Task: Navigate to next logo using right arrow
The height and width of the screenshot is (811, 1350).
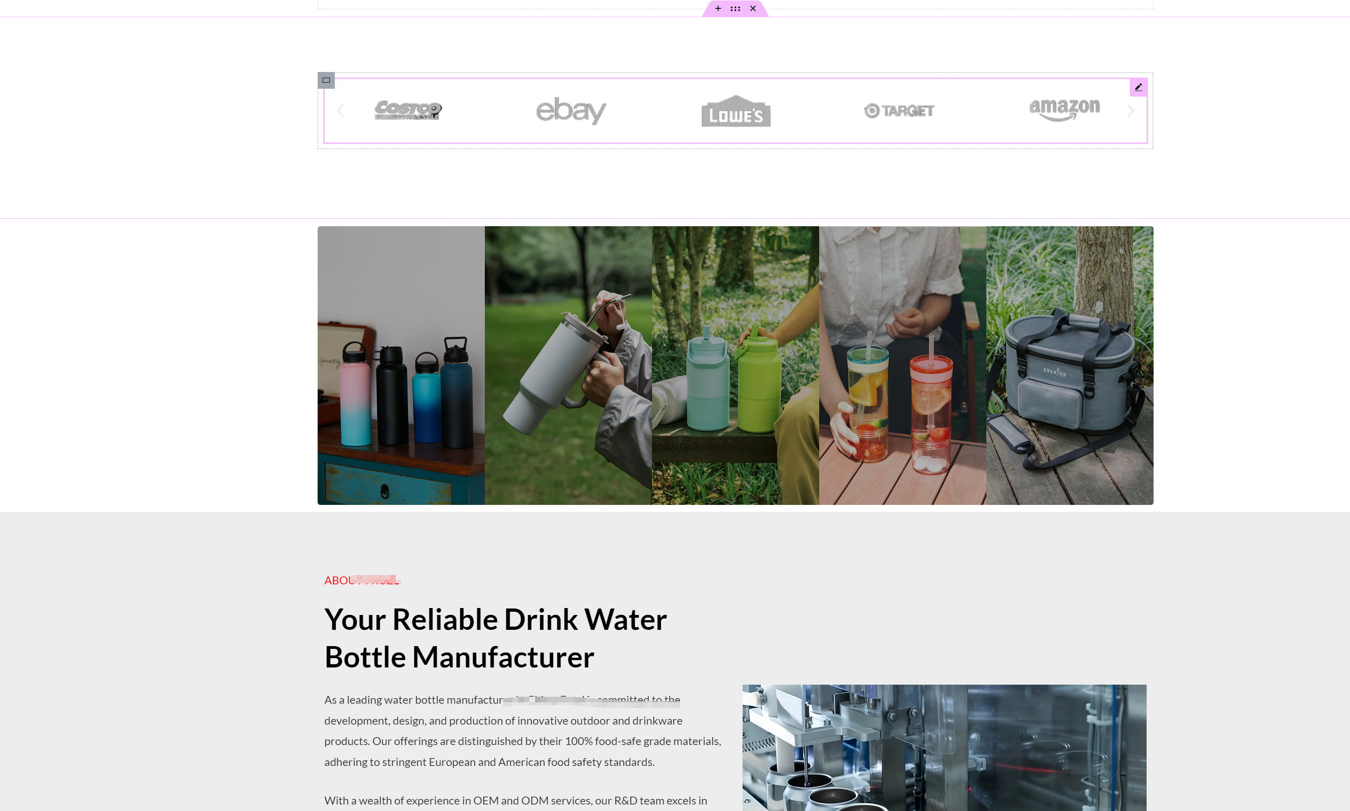Action: [x=1130, y=110]
